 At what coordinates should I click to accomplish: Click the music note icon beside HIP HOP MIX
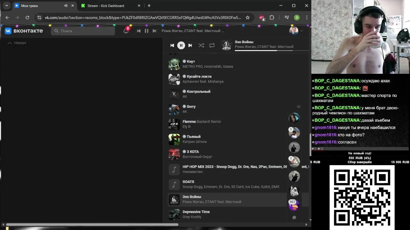pyautogui.click(x=174, y=169)
